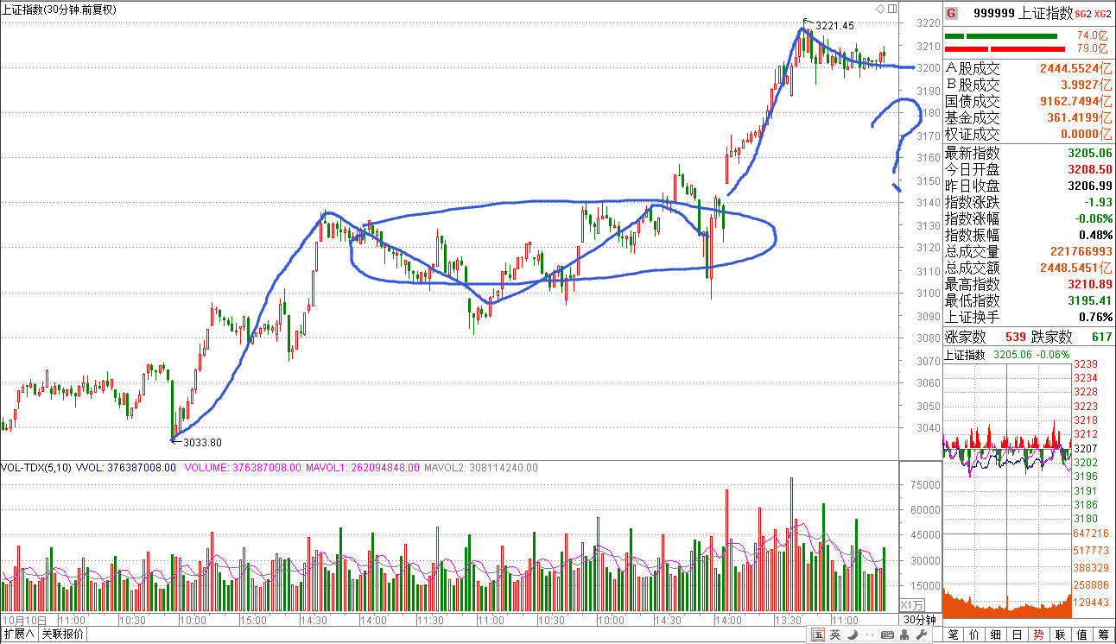
Task: Click the red G icon beside 999999
Action: pos(951,13)
